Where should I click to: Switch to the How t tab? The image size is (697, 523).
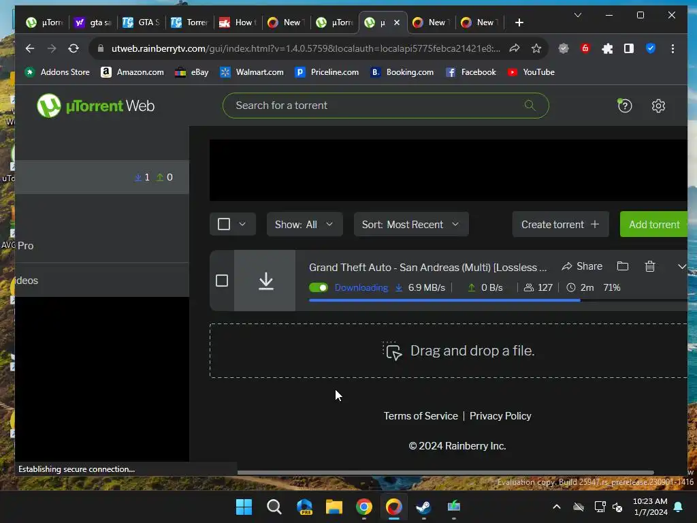(x=238, y=22)
